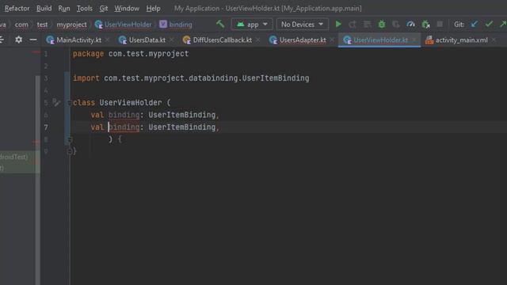Click the 'test' breadcrumb
507x285 pixels.
pos(42,25)
